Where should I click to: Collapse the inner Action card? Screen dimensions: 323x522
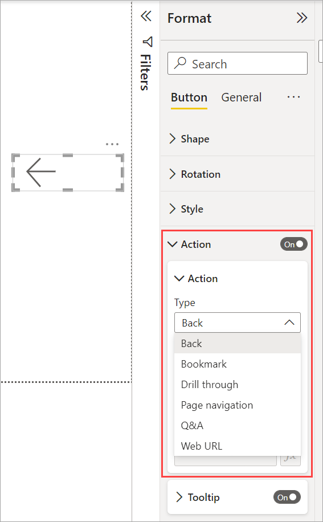pos(179,279)
